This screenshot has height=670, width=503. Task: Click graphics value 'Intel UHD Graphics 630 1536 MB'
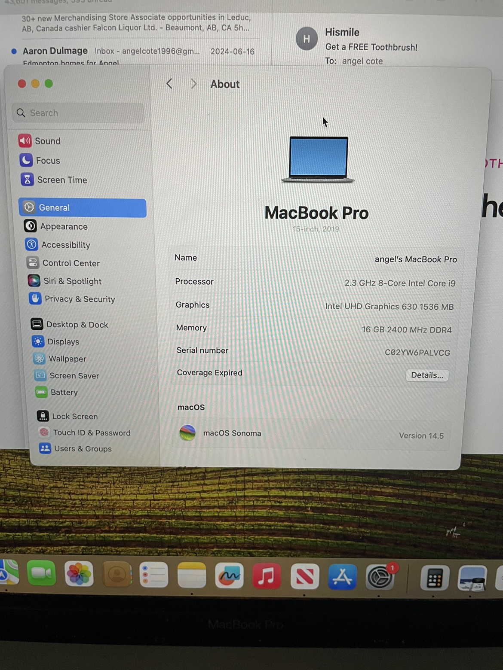click(390, 307)
